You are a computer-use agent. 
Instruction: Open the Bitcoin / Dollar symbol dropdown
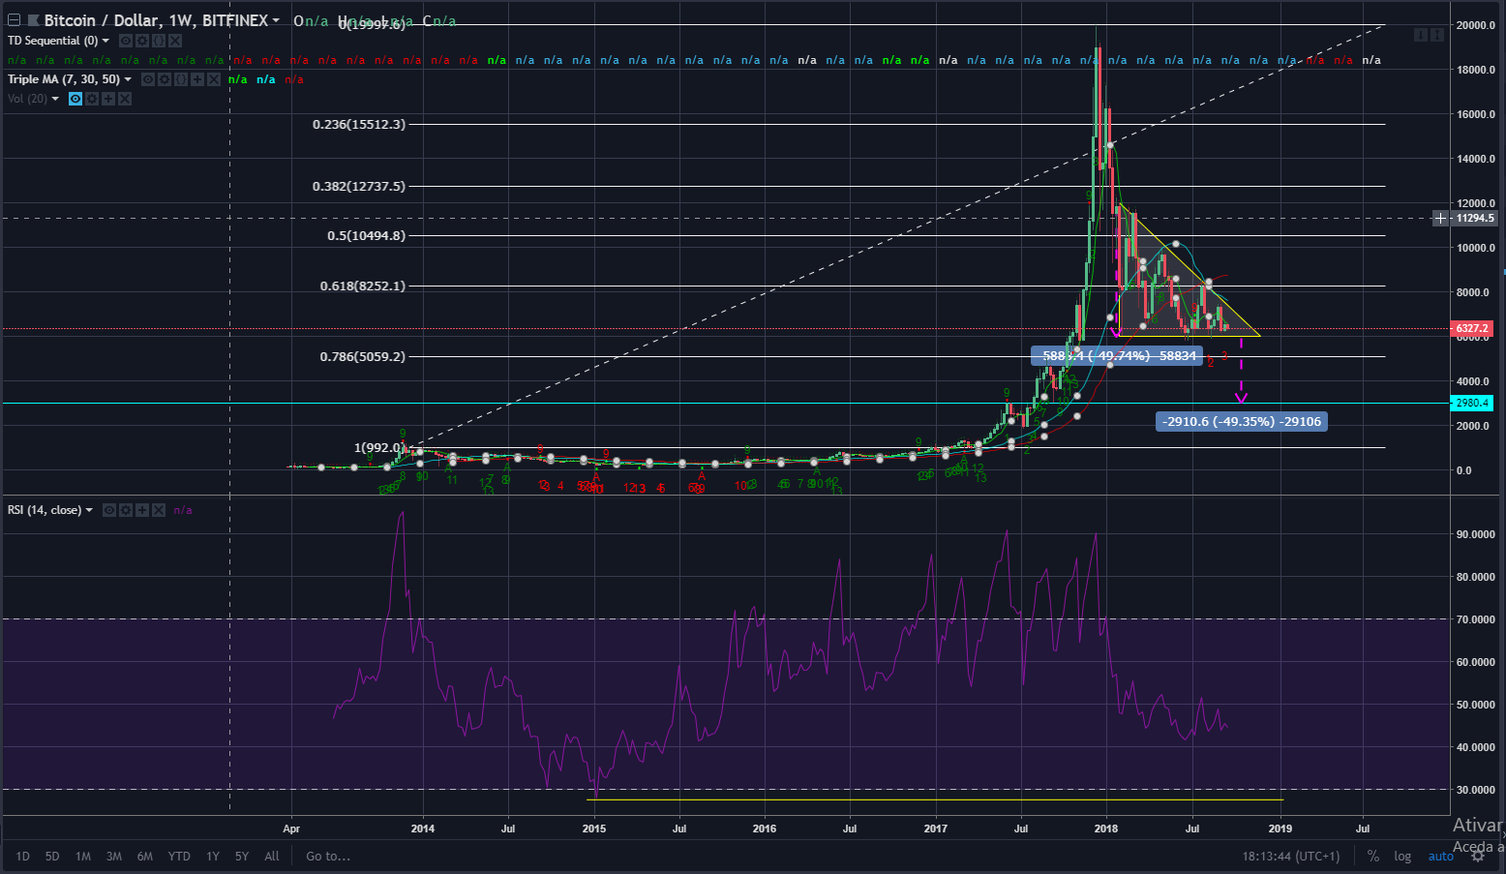pyautogui.click(x=276, y=20)
